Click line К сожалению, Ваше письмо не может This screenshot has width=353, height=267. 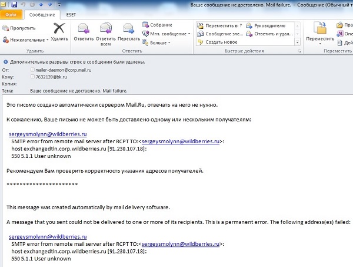tap(129, 120)
